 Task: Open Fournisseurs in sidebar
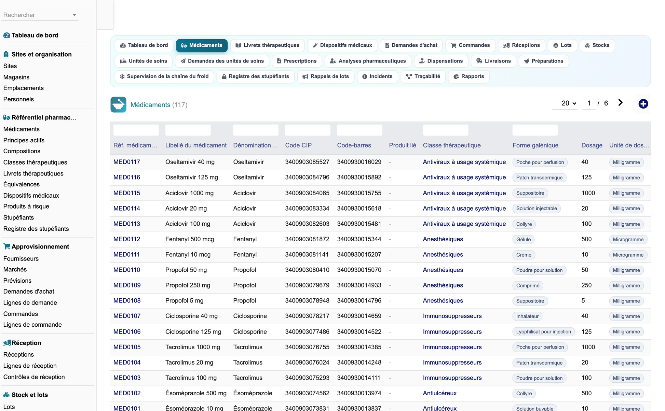coord(21,258)
